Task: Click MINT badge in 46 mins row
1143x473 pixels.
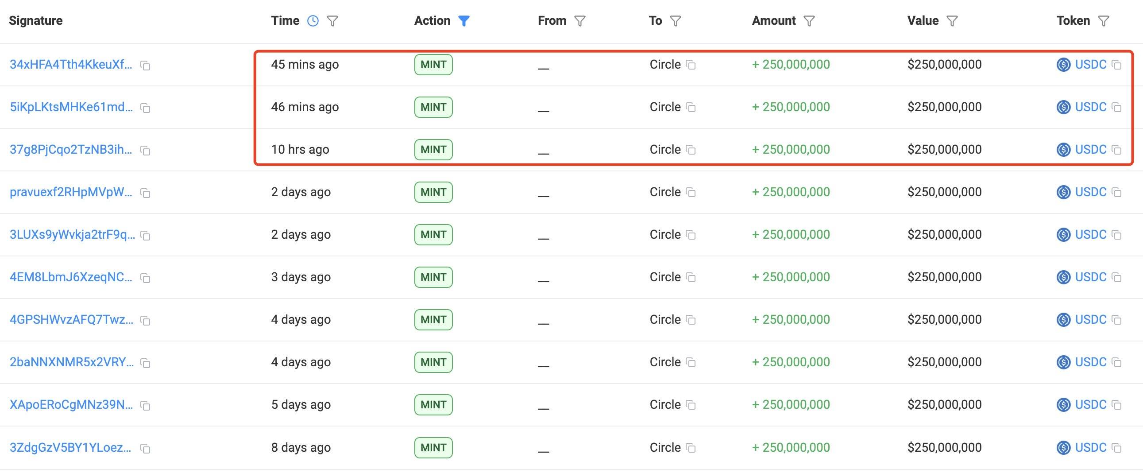Action: click(x=433, y=107)
